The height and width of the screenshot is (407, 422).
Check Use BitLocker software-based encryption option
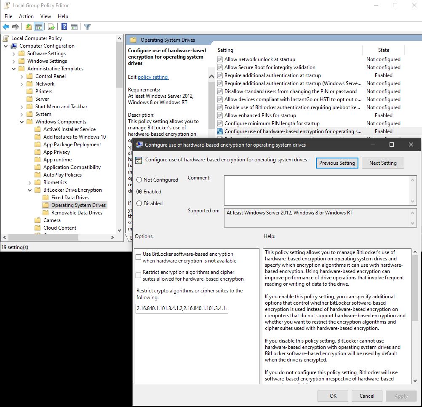tap(138, 257)
